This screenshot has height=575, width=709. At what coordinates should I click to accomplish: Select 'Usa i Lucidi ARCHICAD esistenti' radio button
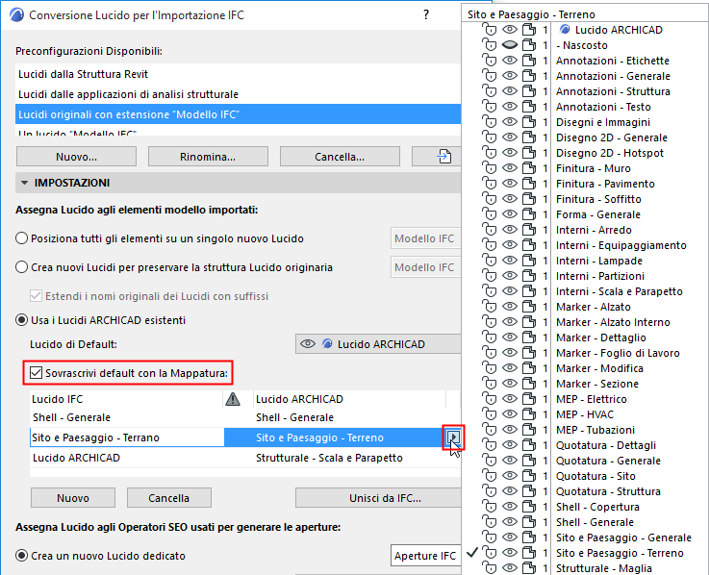pos(22,320)
